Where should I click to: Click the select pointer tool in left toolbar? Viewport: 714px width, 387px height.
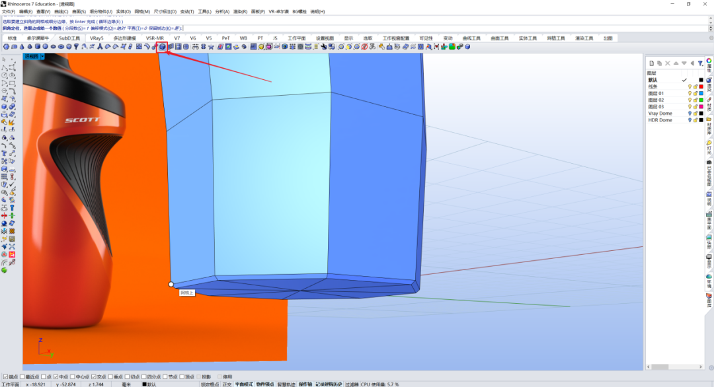[4, 59]
